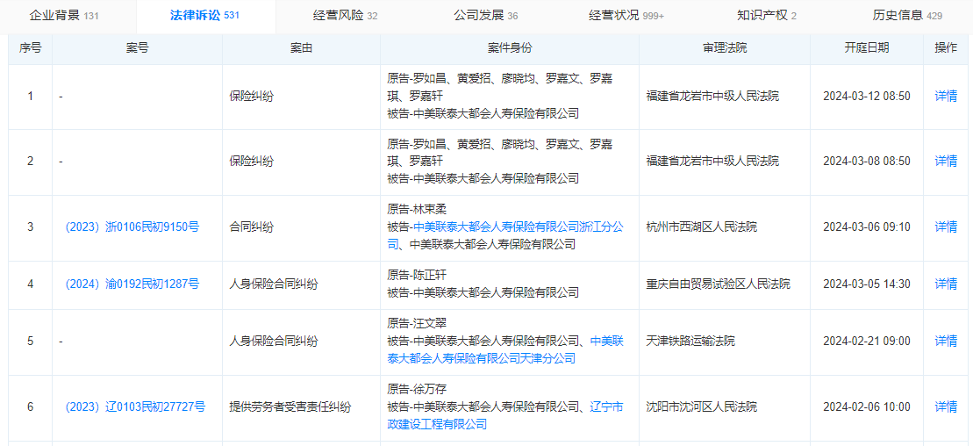Switch to the 经营风险 tab
Screen dimensions: 973x446
(346, 16)
